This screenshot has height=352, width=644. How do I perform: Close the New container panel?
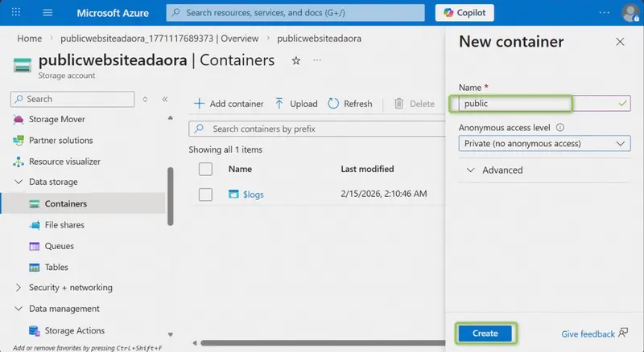click(x=620, y=42)
